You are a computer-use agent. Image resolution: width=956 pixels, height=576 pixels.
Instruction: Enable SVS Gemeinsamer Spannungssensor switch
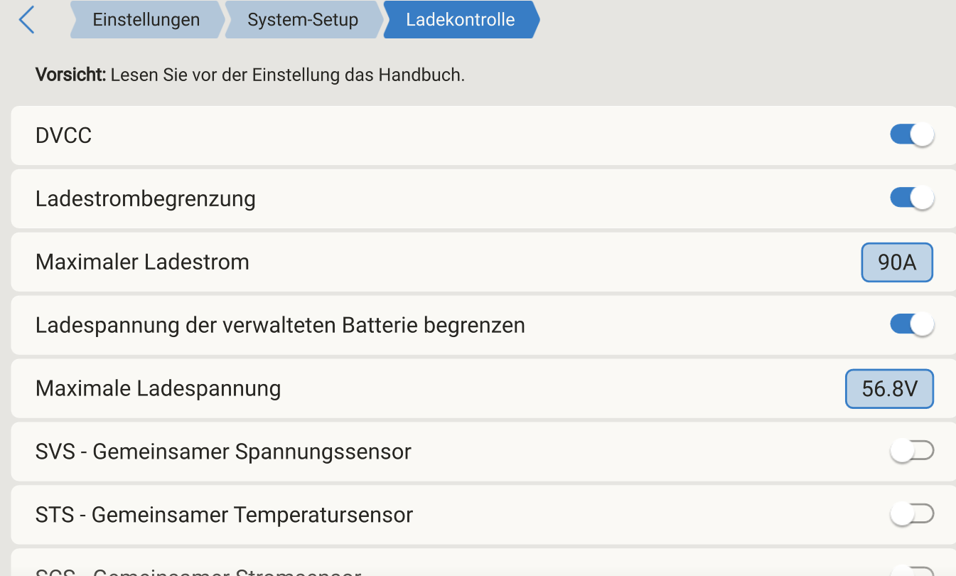(x=911, y=451)
